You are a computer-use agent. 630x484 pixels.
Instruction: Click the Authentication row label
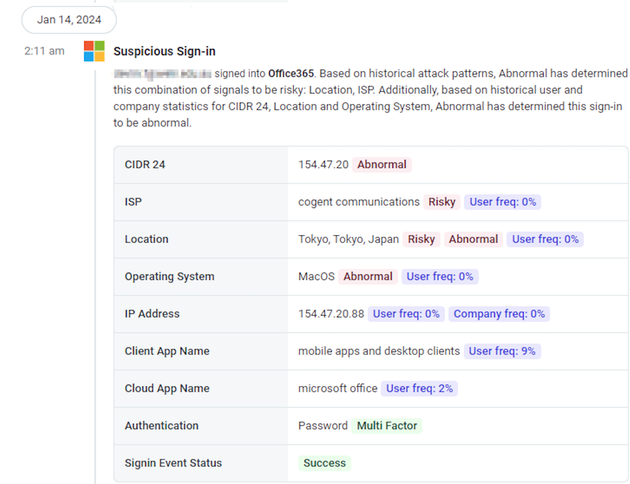[x=162, y=425]
